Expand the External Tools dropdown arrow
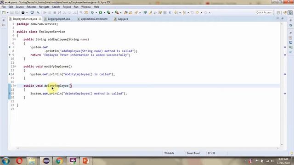This screenshot has height=165, width=294. (121, 12)
